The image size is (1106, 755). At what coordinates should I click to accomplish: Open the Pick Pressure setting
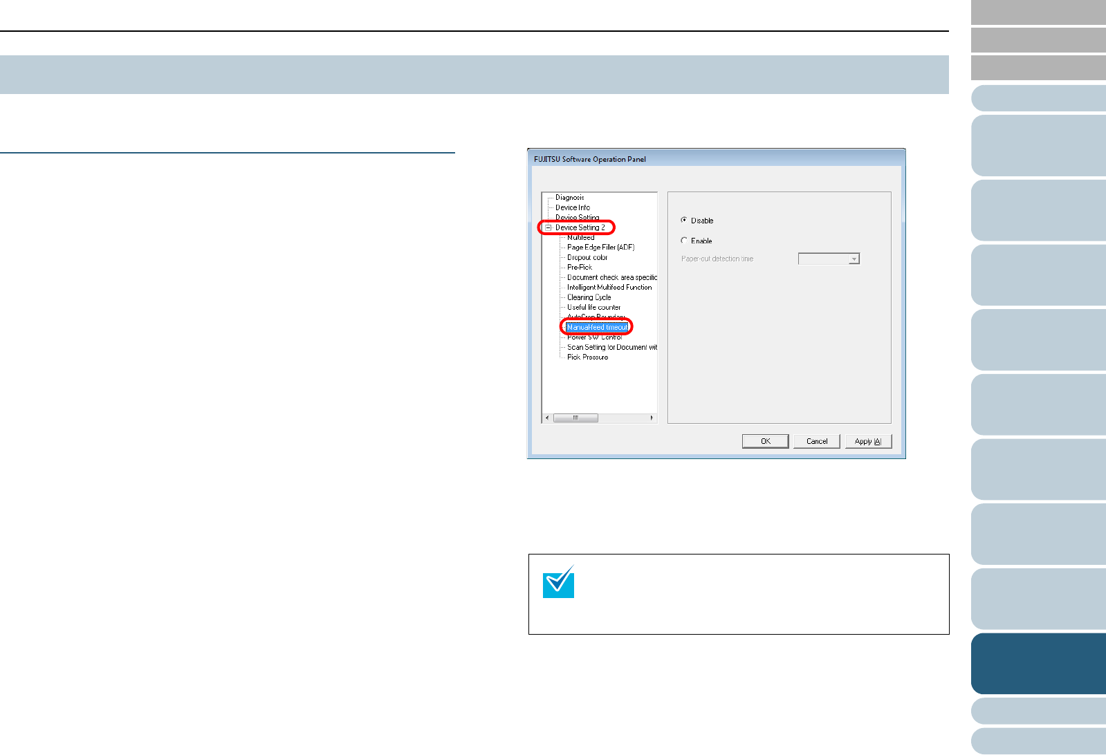(587, 357)
